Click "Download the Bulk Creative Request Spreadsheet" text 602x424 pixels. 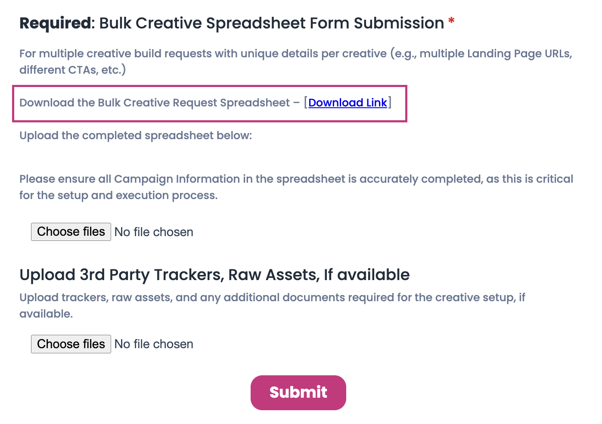[x=155, y=103]
